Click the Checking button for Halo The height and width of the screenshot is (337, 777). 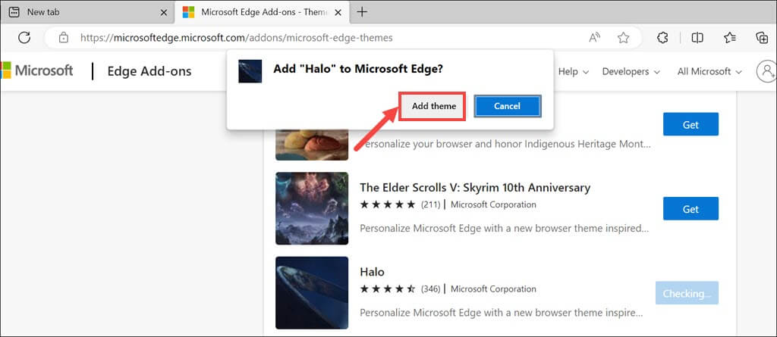(686, 293)
